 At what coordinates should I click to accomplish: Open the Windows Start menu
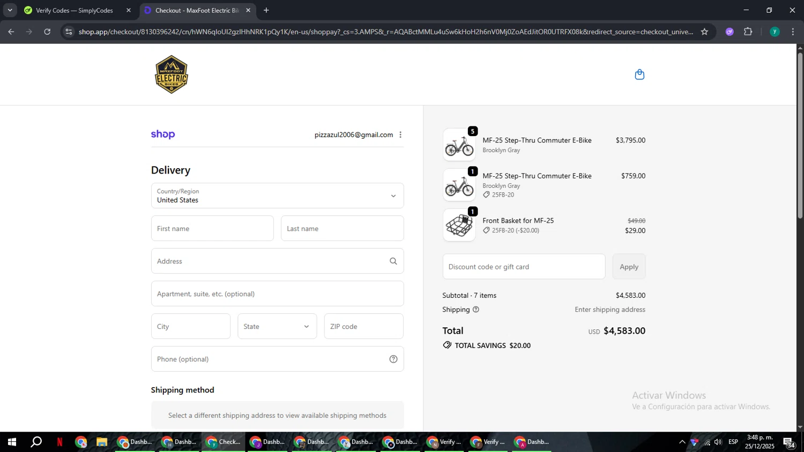pos(11,442)
